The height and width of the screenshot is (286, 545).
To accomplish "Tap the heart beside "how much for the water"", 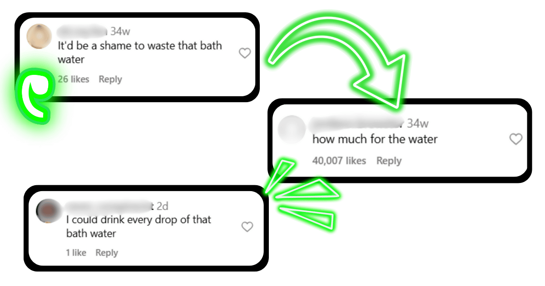I will (516, 139).
